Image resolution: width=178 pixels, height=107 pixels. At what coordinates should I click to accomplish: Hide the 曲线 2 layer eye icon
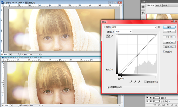click(147, 98)
